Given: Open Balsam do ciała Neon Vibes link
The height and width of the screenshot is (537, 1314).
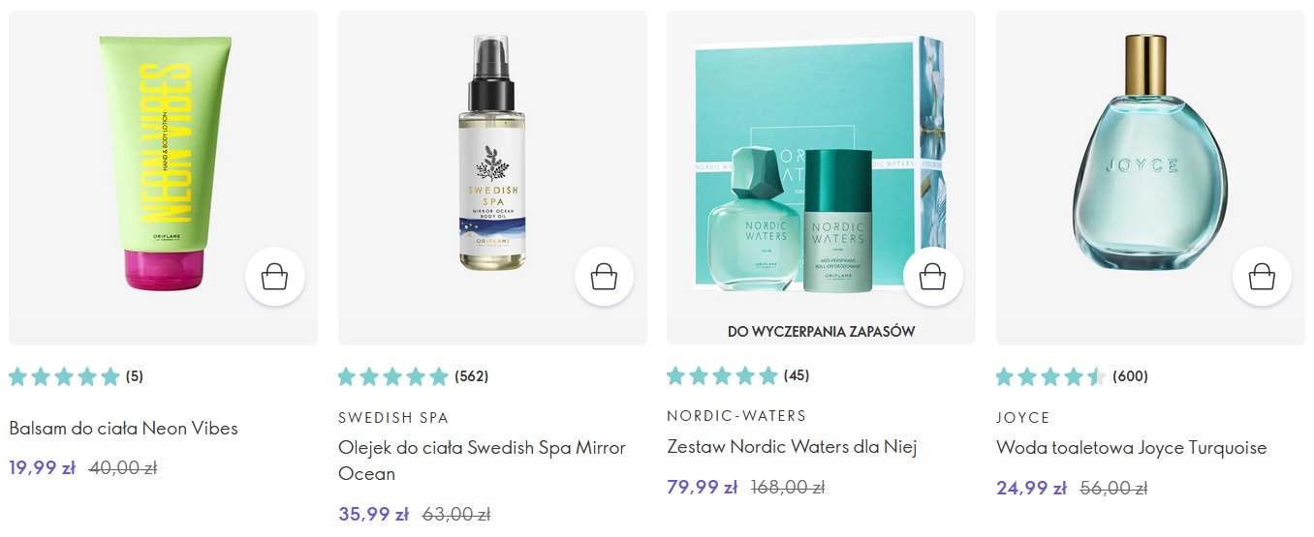Looking at the screenshot, I should click(x=123, y=428).
